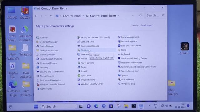Click the Control Panel search box
200x112 pixels.
(155, 15)
